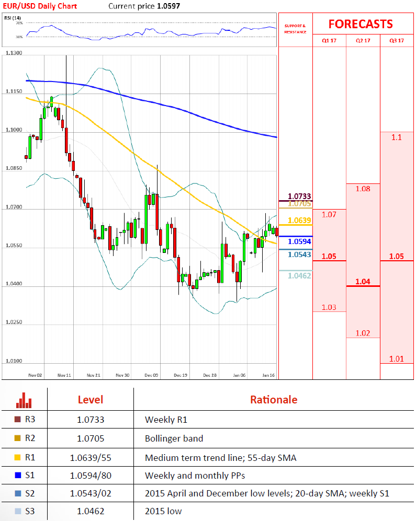416x521 pixels.
Task: Click the Q2 17 forecast value 1.02
Action: (x=363, y=333)
